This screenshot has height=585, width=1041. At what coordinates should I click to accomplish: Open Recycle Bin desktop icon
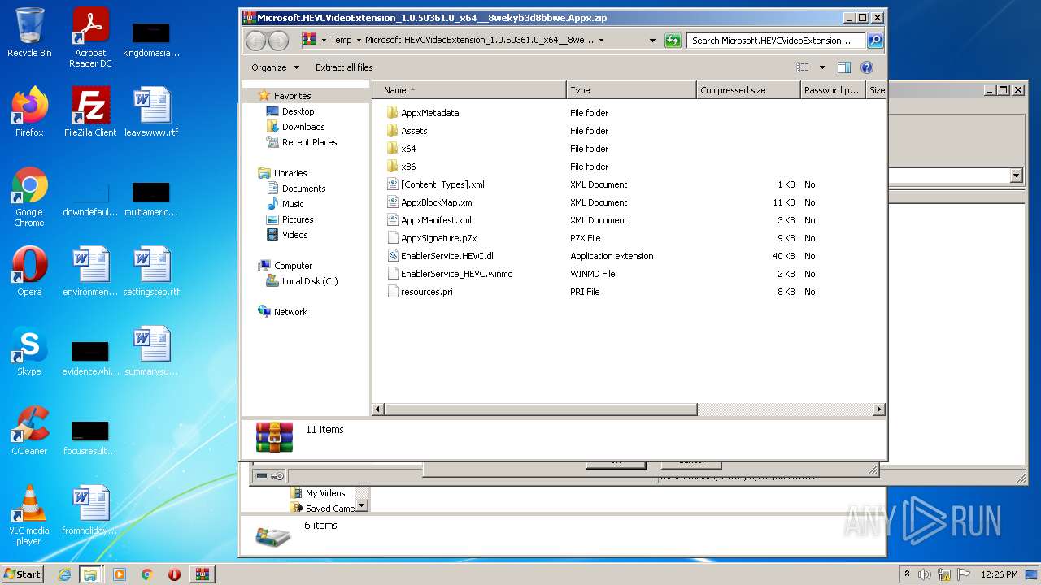tap(29, 32)
